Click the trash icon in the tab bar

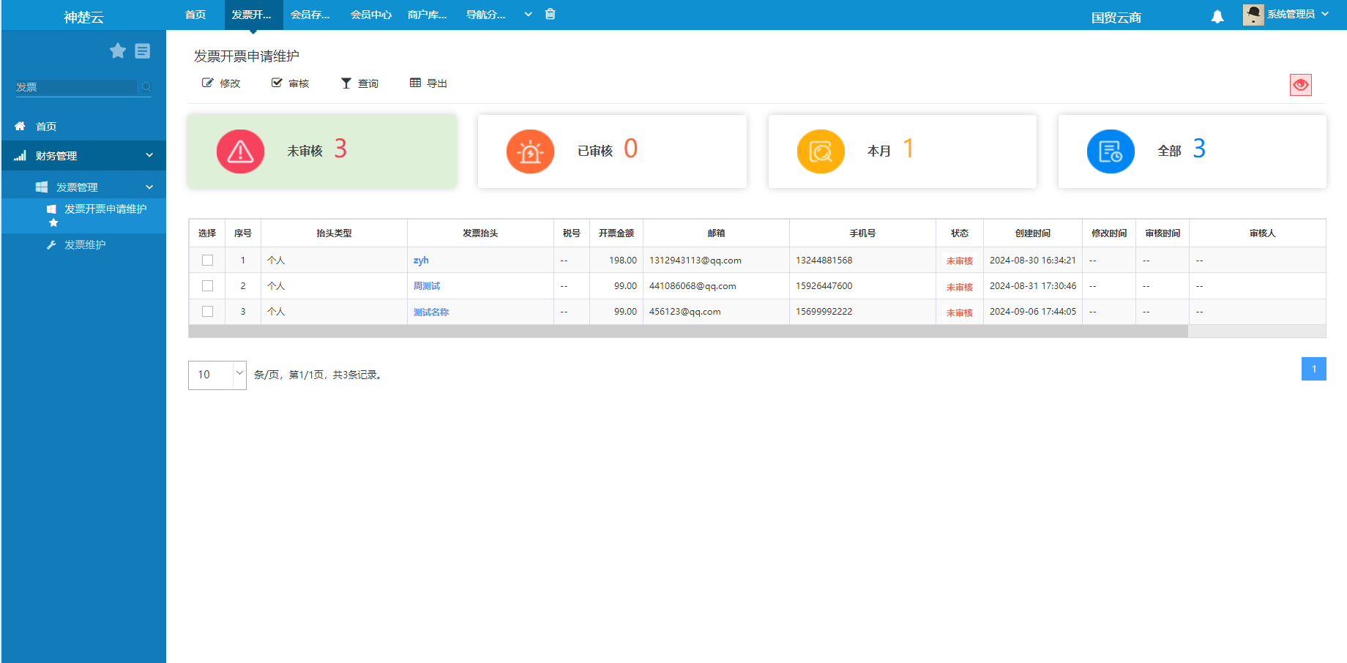point(551,14)
